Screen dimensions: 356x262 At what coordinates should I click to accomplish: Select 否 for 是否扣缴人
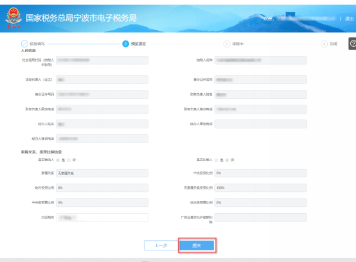pos(227,160)
